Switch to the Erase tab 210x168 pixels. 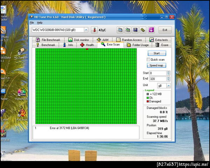click(162, 45)
